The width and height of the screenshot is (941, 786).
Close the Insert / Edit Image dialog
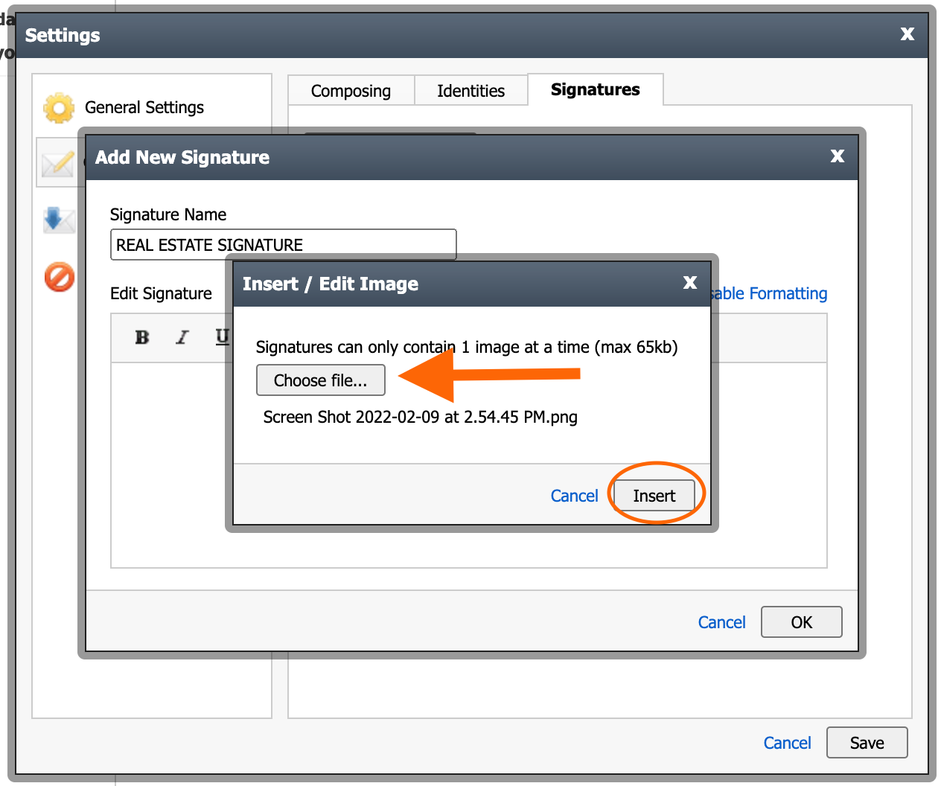pos(689,283)
